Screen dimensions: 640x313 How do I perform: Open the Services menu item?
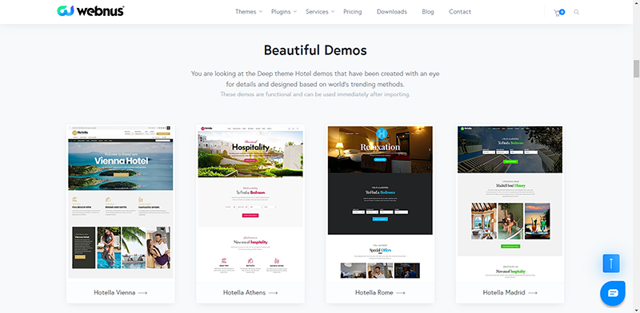tap(317, 12)
